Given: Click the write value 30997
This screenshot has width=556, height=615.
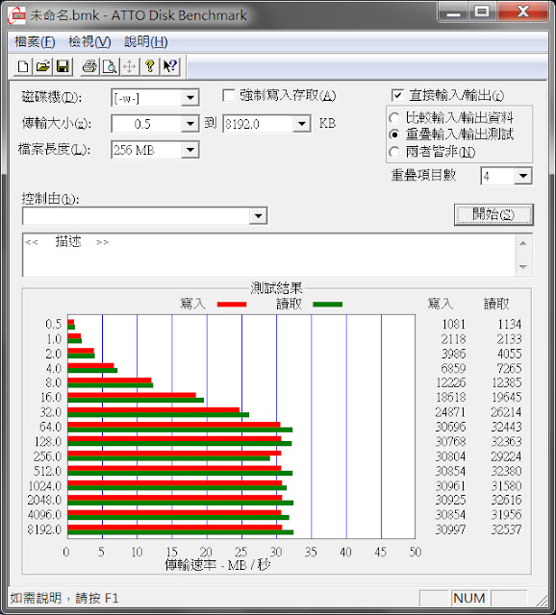Looking at the screenshot, I should pyautogui.click(x=450, y=529).
